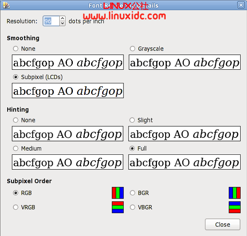Click the dots per inch label
Image resolution: width=247 pixels, height=236 pixels.
pos(86,21)
